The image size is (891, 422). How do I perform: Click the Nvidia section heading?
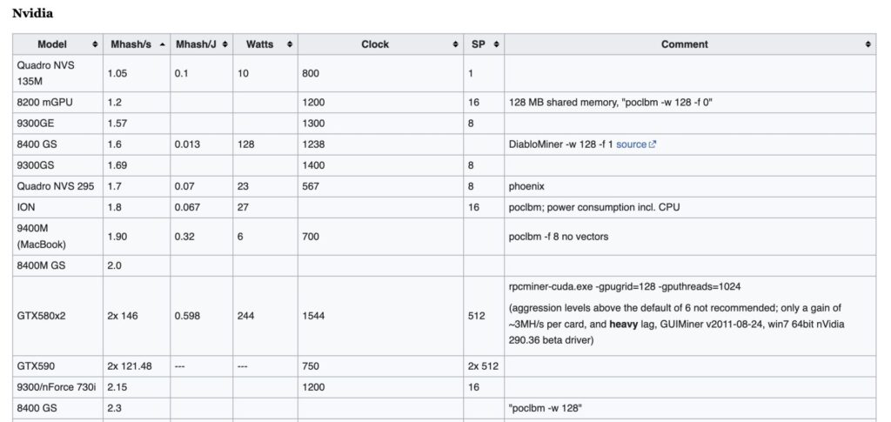tap(31, 13)
